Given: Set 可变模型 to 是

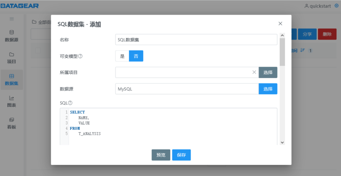Looking at the screenshot, I should point(122,56).
